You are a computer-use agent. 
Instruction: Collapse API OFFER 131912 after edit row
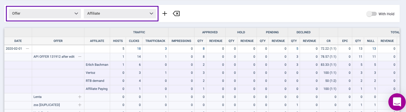pos(80,57)
